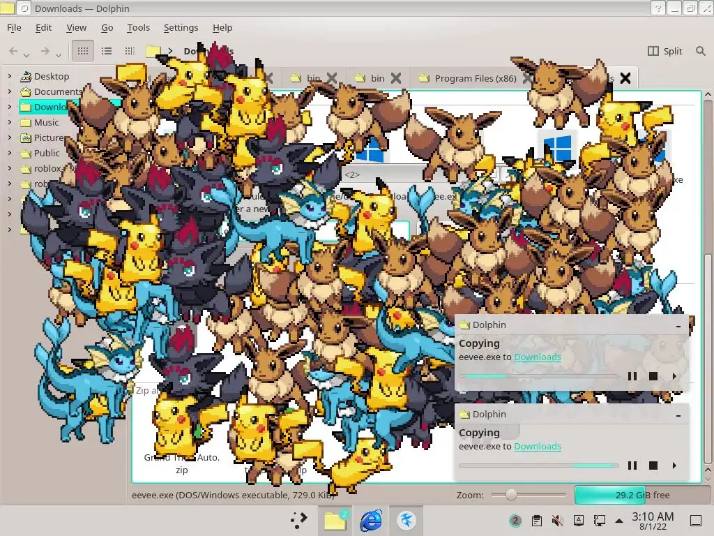Viewport: 714px width, 536px height.
Task: Toggle the Split view
Action: (x=664, y=51)
